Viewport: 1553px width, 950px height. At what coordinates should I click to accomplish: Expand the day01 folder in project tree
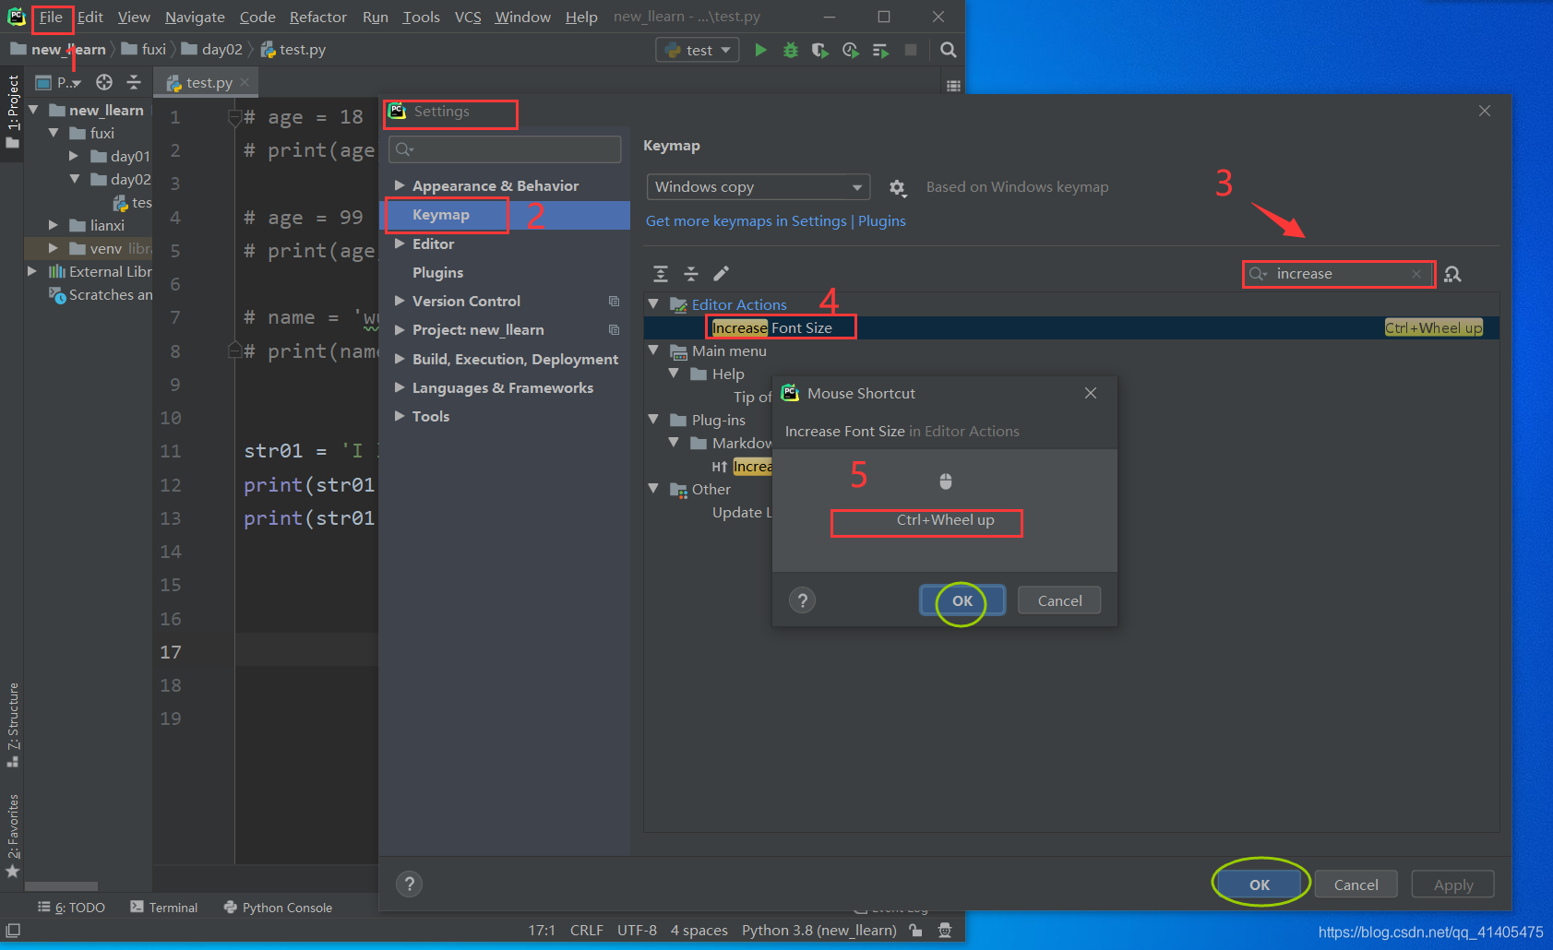pyautogui.click(x=74, y=156)
